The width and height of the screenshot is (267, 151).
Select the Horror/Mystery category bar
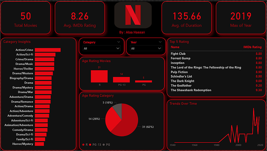point(39,144)
